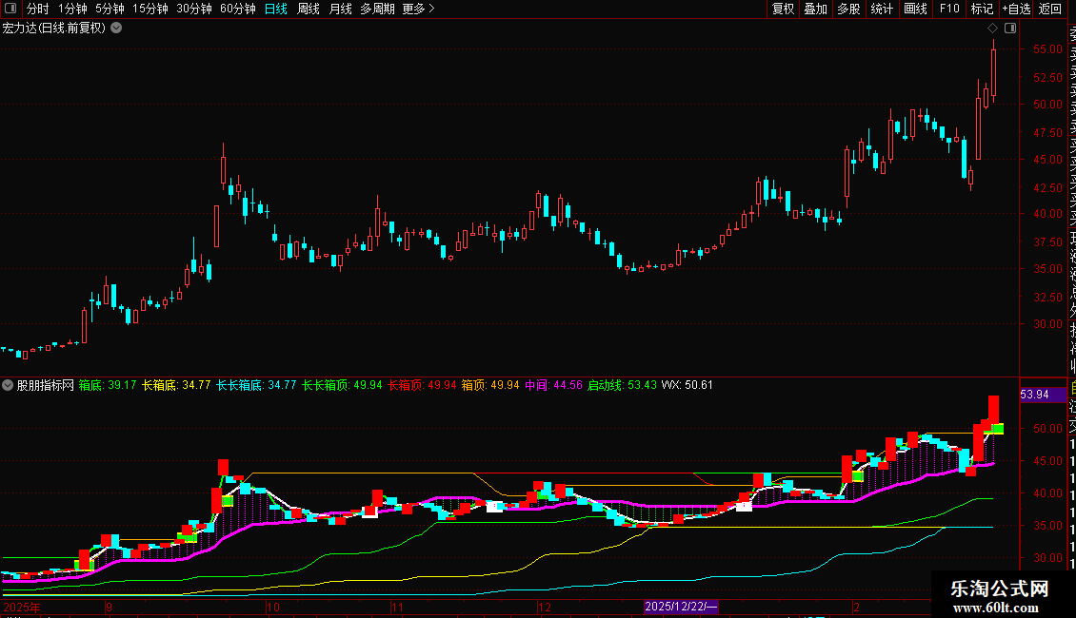Click the diamond icon above the price axis

pos(992,29)
